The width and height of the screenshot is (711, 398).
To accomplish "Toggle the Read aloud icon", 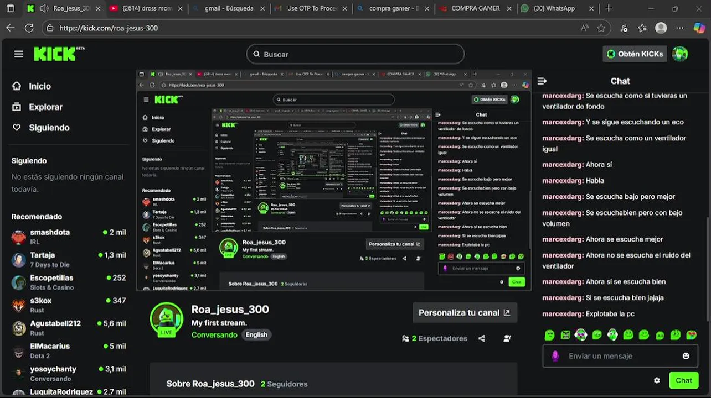I will coord(585,28).
